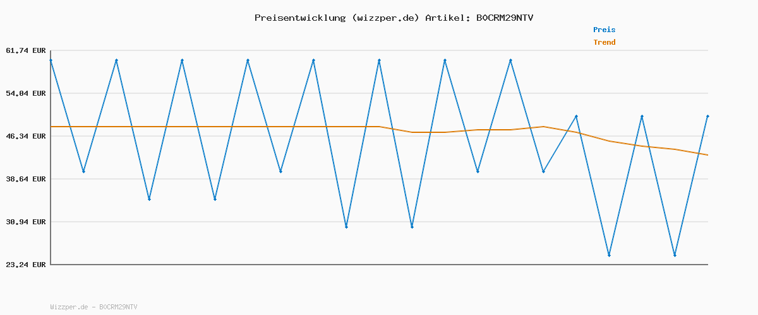
Task: Click the orange "Trend" legend label
Action: click(604, 42)
